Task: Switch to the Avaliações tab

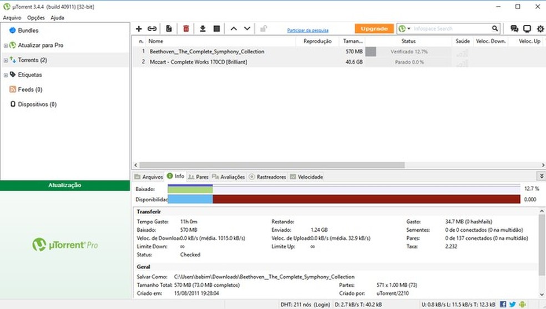Action: tap(229, 177)
